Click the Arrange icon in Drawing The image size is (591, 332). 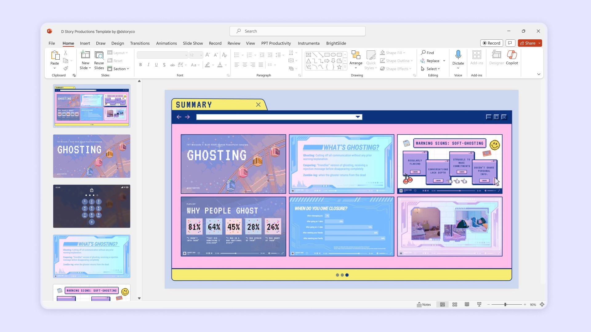(356, 55)
